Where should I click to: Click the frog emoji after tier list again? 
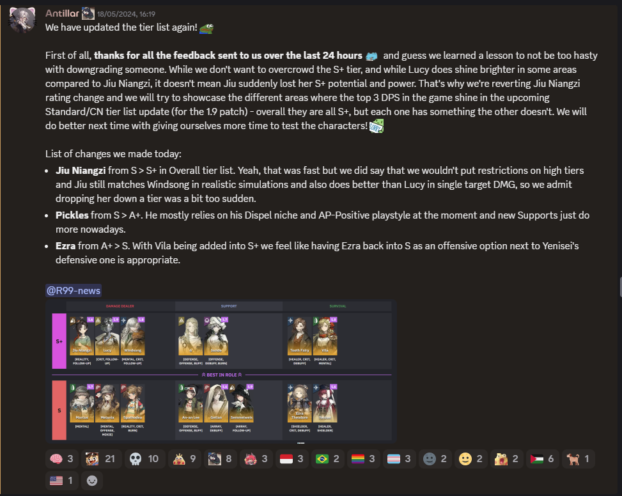(x=206, y=28)
